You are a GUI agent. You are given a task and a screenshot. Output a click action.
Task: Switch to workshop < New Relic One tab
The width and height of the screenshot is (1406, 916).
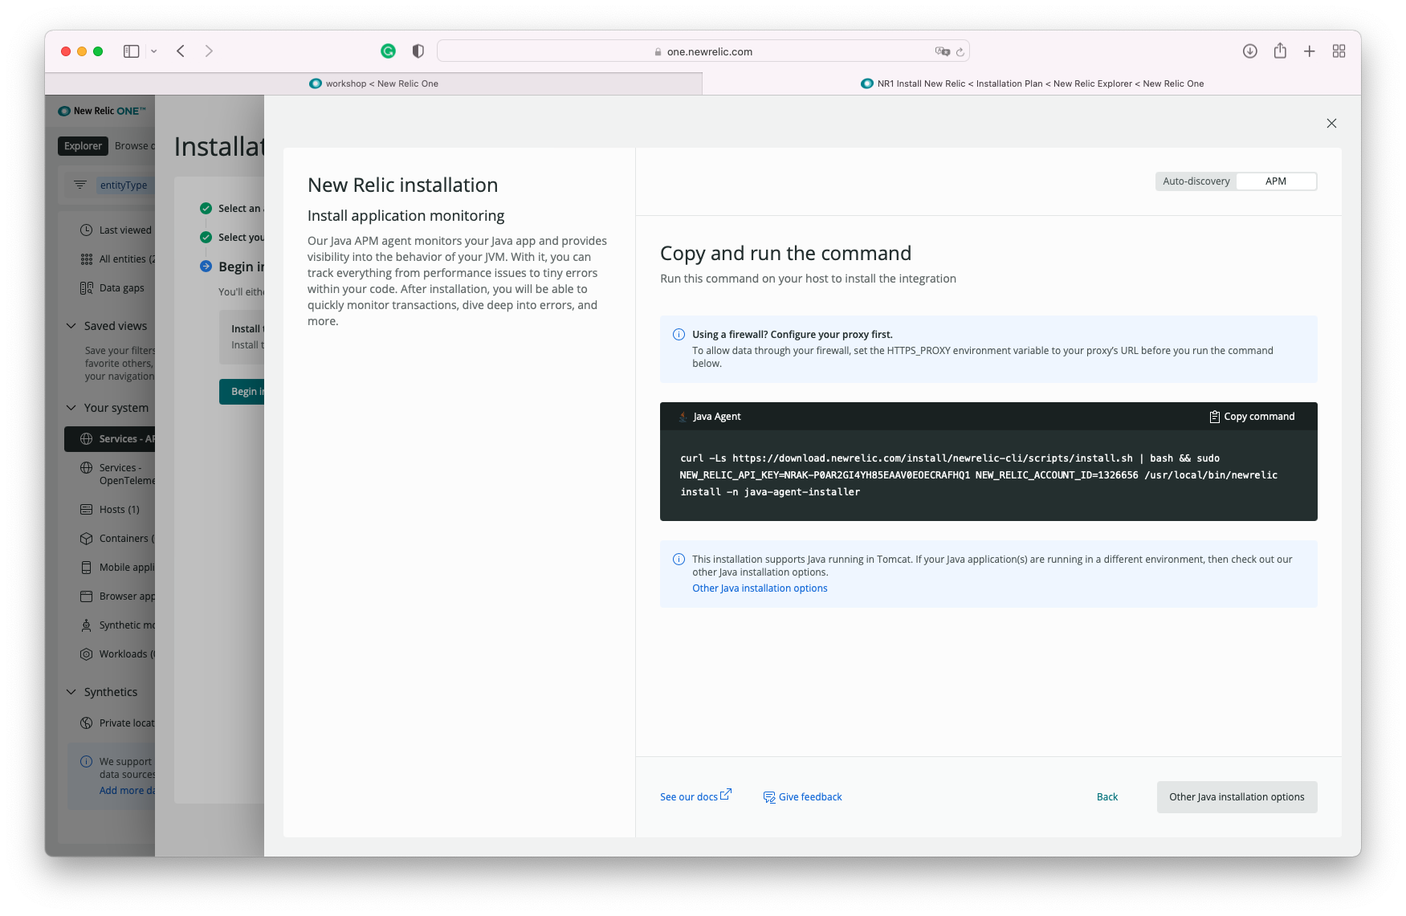tap(373, 83)
